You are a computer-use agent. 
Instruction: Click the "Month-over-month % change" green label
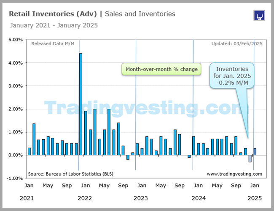(161, 69)
